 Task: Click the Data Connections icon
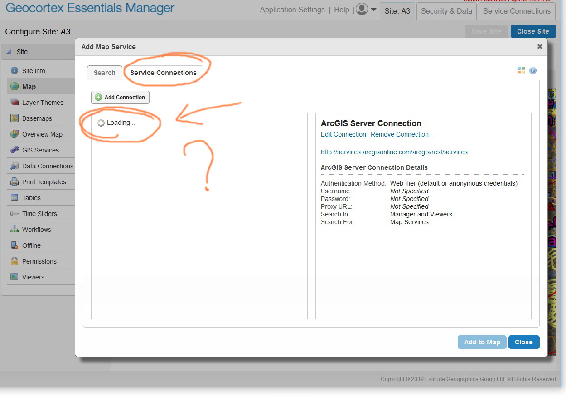pyautogui.click(x=15, y=166)
